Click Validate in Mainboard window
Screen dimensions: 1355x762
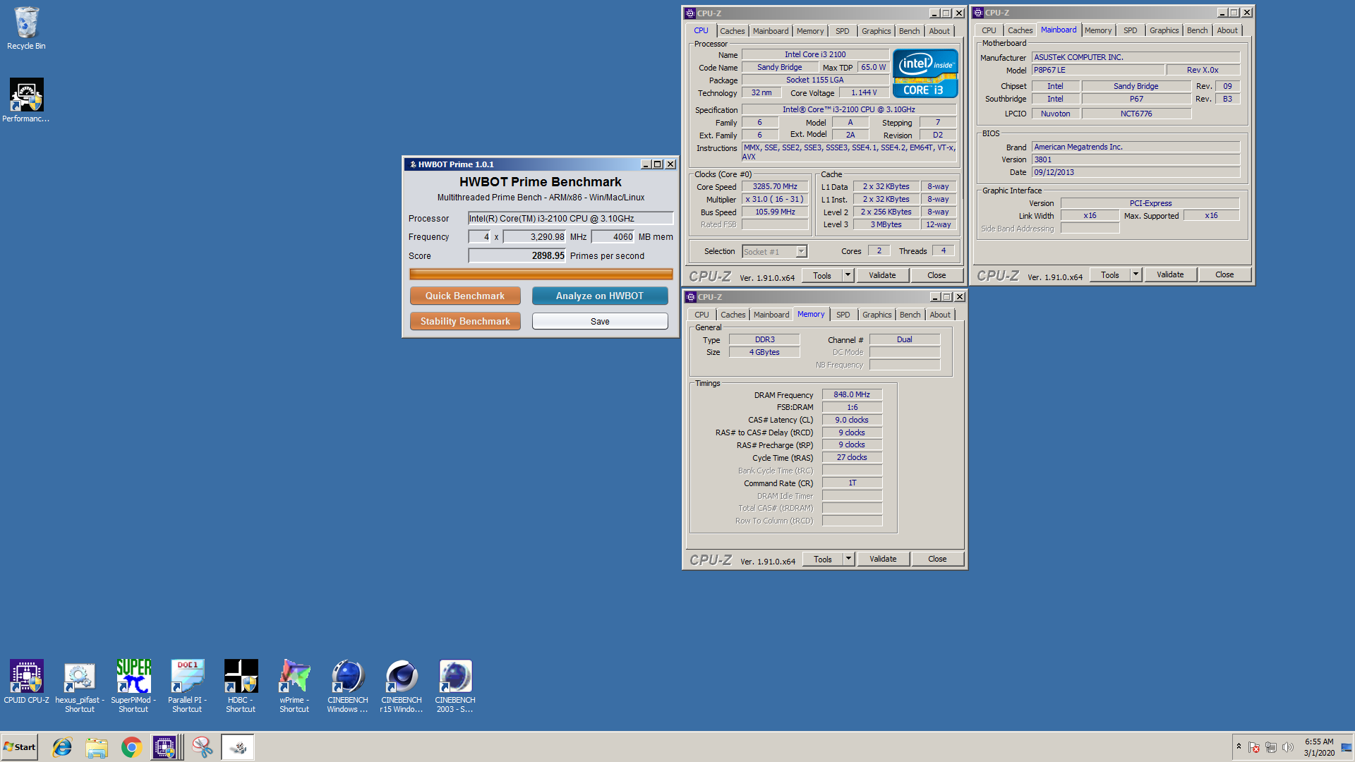point(1170,275)
